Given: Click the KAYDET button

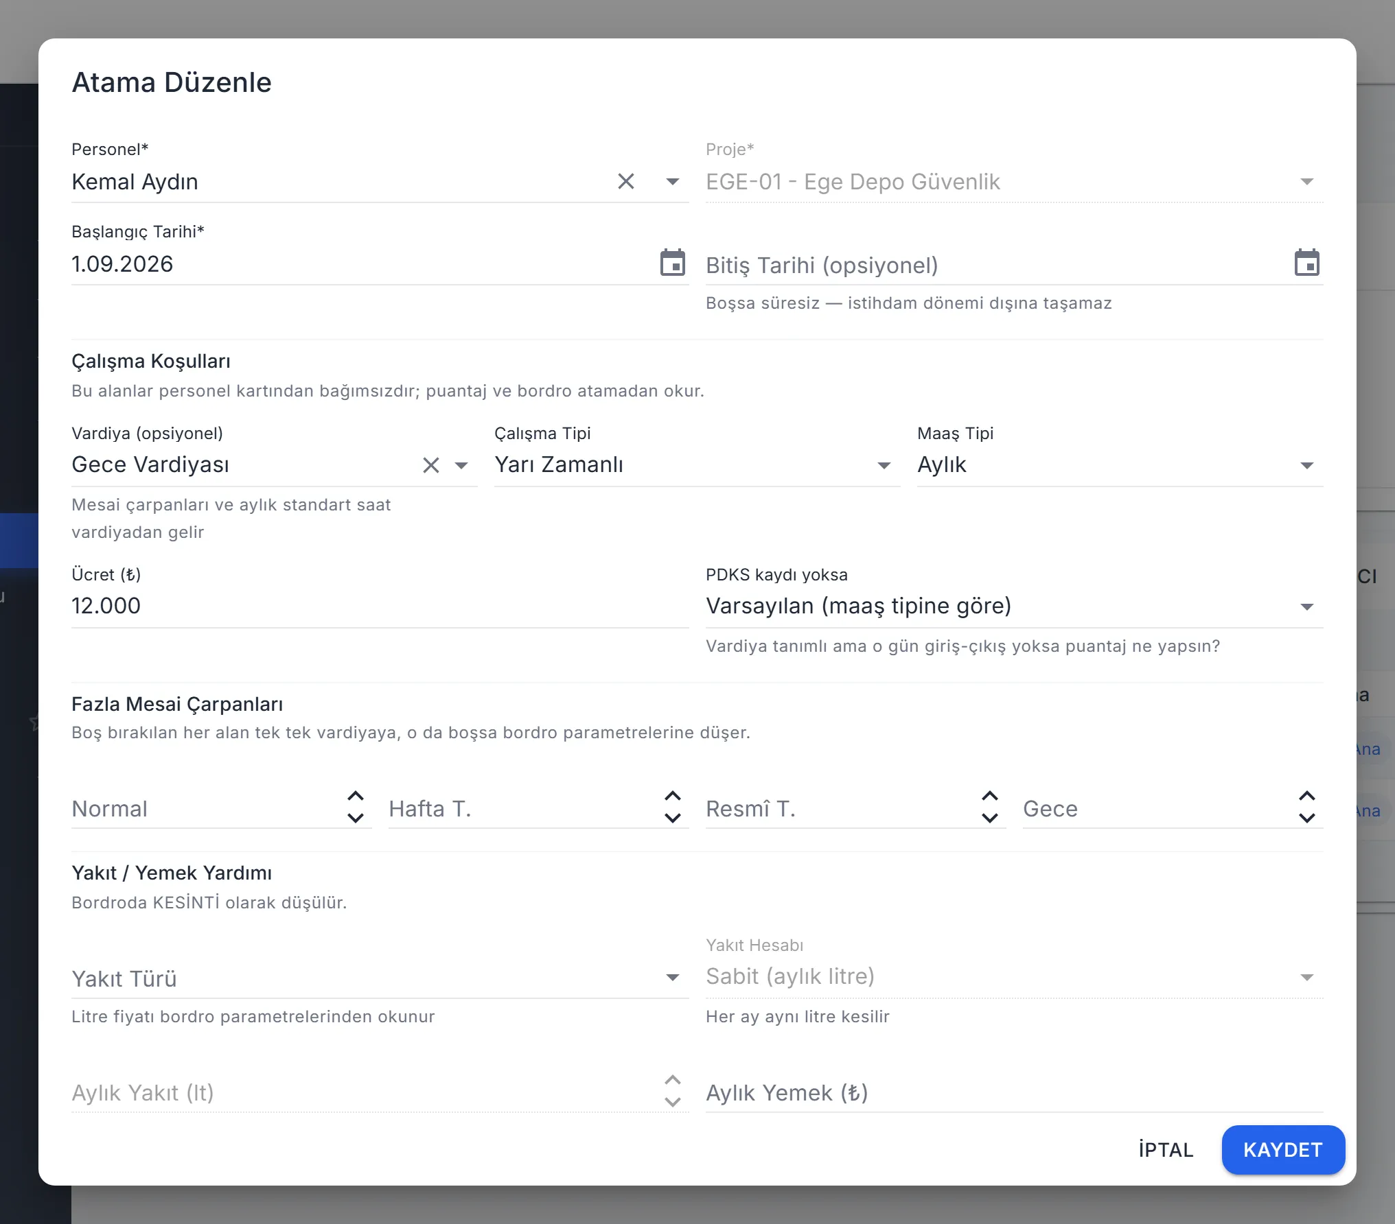Looking at the screenshot, I should click(x=1283, y=1150).
